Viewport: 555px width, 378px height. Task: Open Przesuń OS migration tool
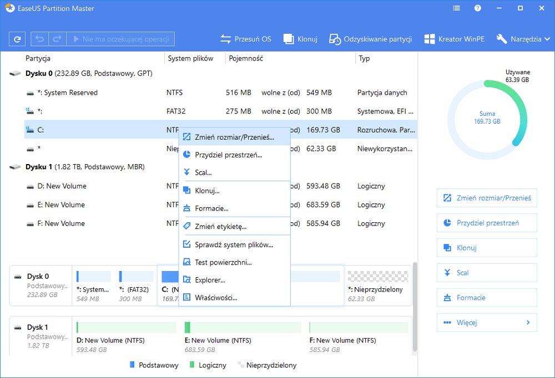(x=246, y=39)
